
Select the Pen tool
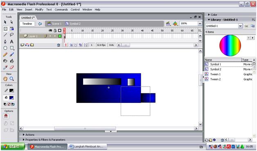point(5,42)
